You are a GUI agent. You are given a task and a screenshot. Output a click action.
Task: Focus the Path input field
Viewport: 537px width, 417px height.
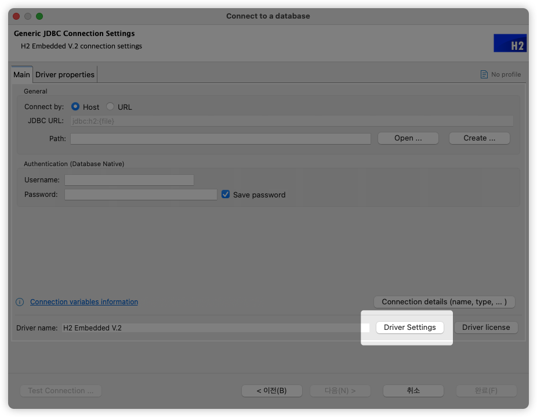(220, 139)
